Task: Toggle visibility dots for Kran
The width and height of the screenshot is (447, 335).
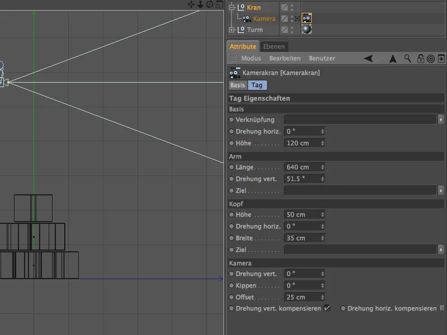Action: click(x=292, y=7)
